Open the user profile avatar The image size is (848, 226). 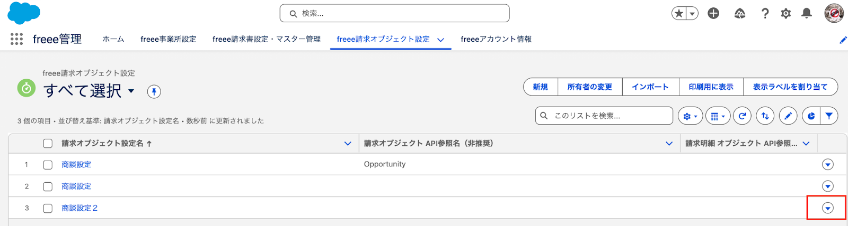pyautogui.click(x=834, y=13)
